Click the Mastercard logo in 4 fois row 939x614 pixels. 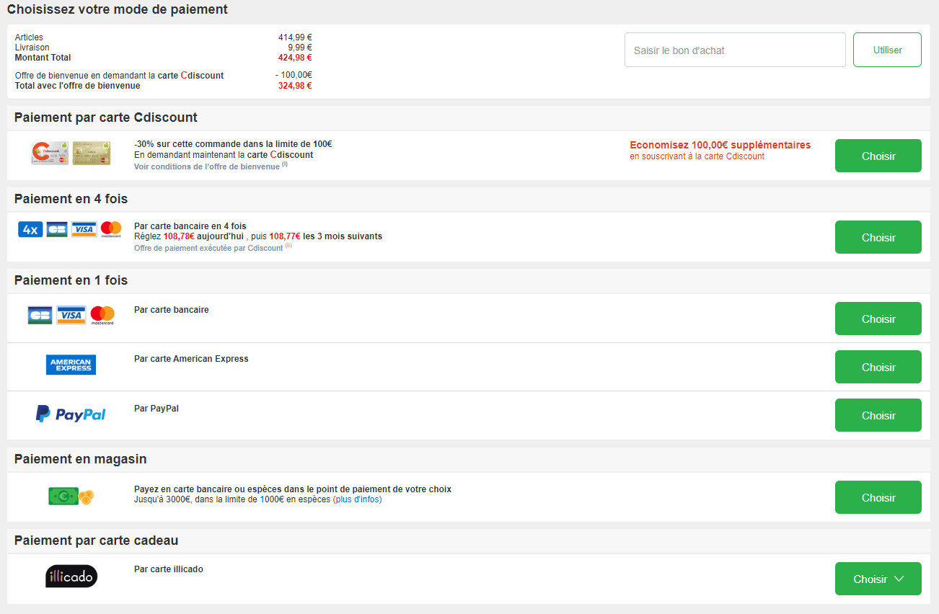point(111,229)
